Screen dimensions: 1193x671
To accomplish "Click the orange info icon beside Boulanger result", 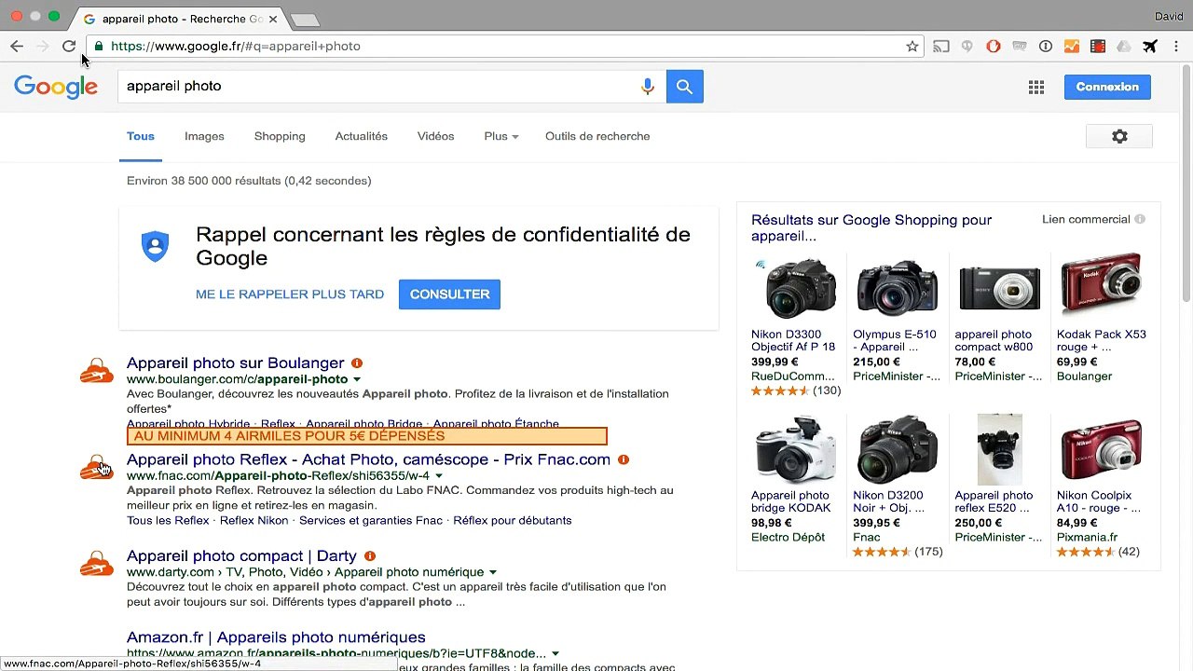I will click(x=357, y=363).
